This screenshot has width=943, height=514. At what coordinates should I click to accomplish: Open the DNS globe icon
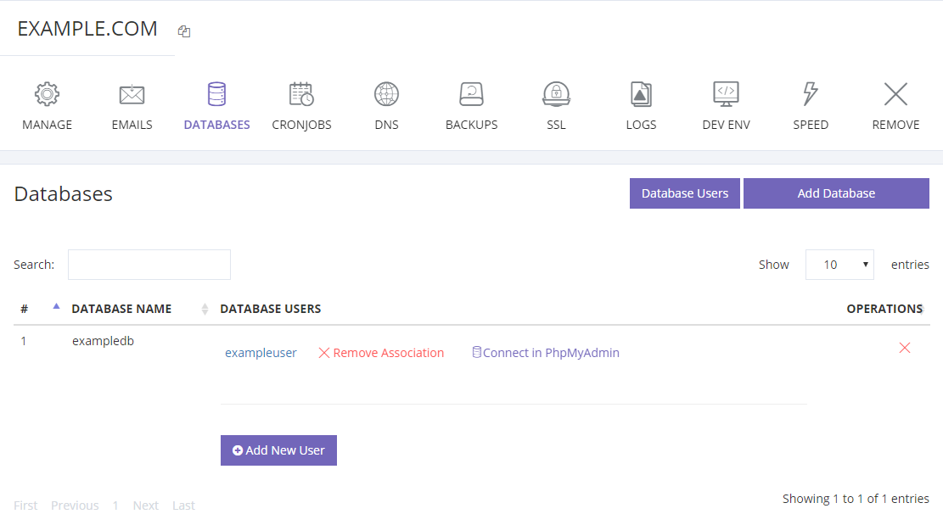click(386, 94)
